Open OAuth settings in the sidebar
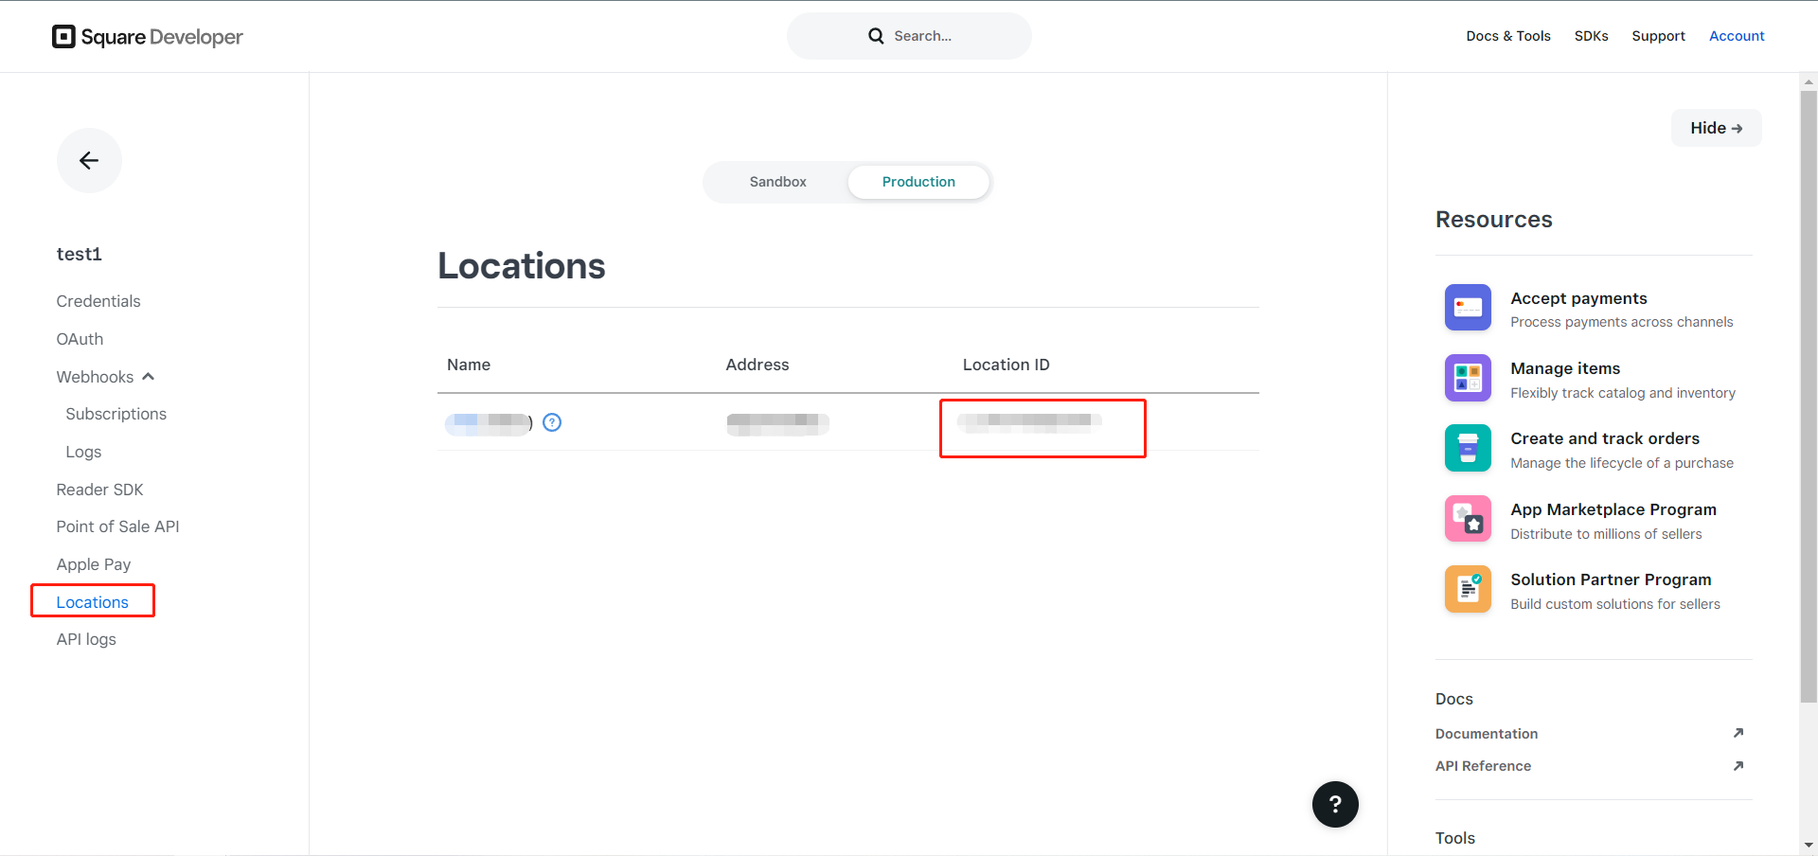The height and width of the screenshot is (856, 1818). coord(80,339)
